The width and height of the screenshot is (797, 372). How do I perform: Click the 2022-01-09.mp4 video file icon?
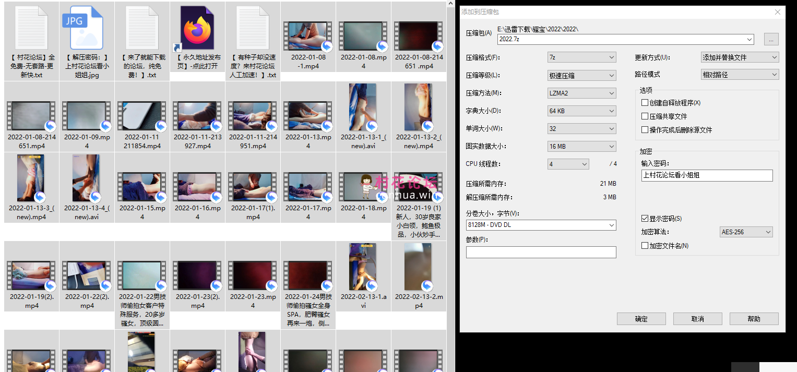(87, 116)
